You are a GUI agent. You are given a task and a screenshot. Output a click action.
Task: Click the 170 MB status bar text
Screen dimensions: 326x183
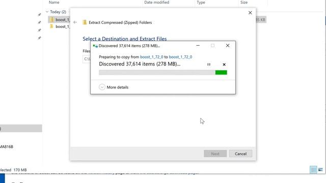(x=20, y=170)
